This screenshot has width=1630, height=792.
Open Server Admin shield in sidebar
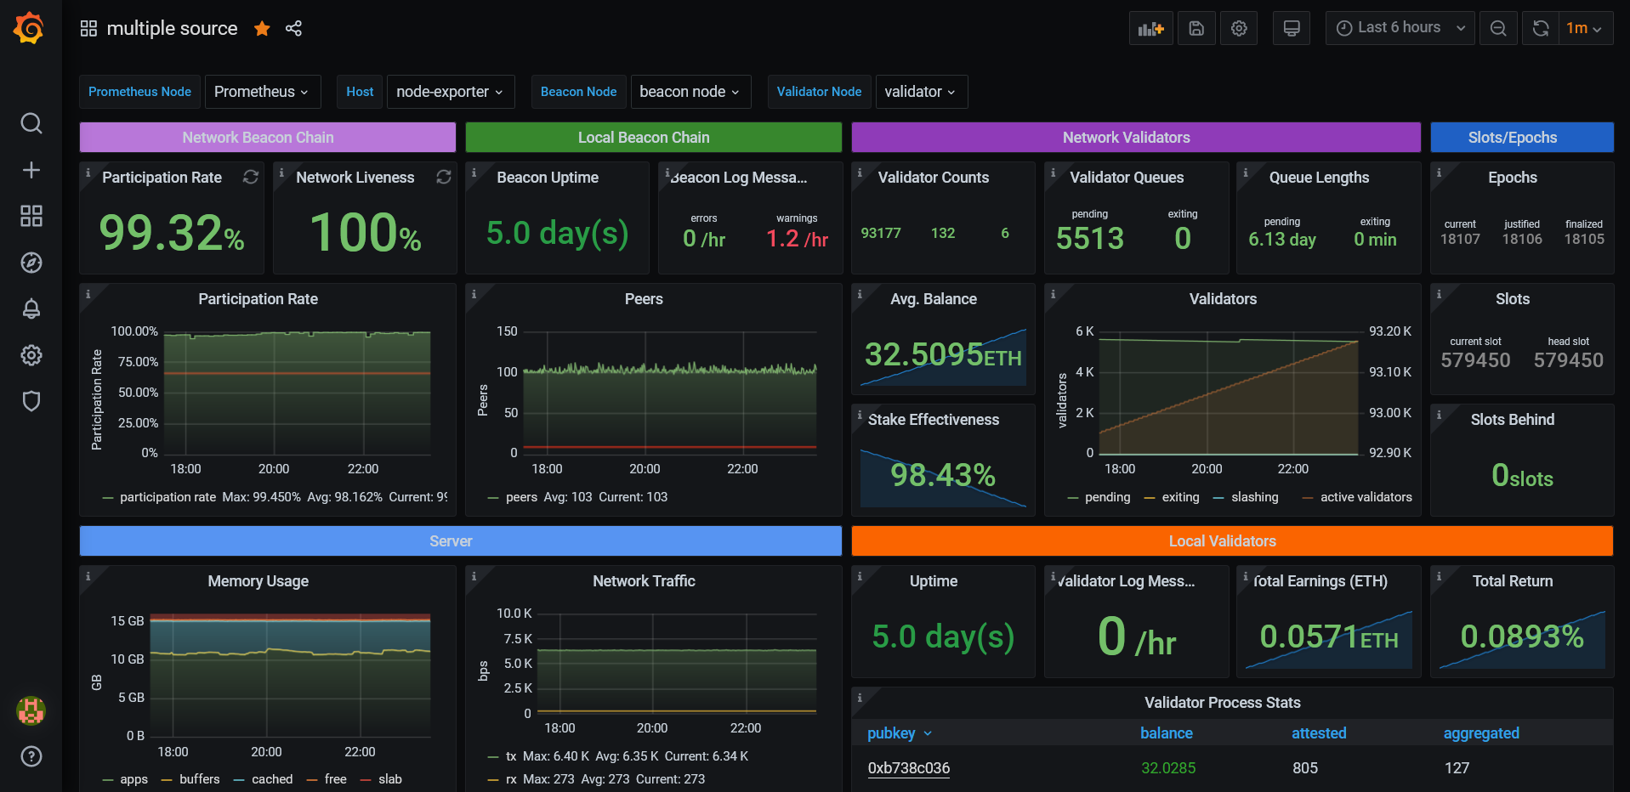coord(31,401)
